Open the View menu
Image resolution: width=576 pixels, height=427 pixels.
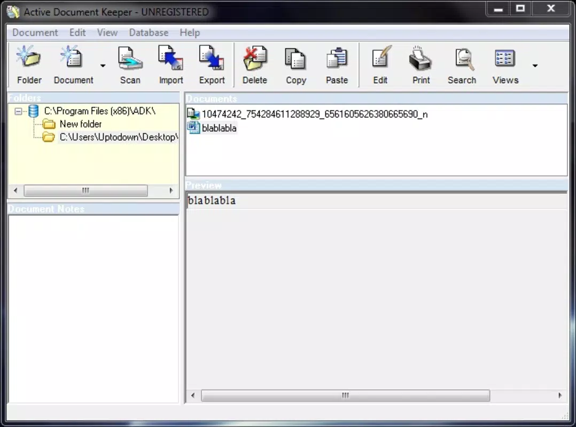point(107,33)
